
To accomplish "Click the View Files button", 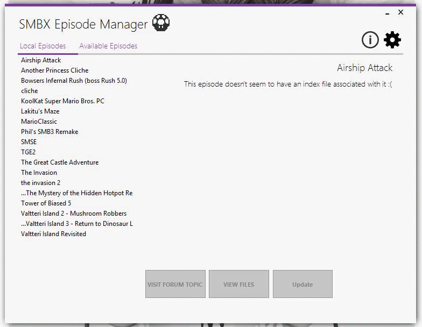I will pyautogui.click(x=239, y=284).
